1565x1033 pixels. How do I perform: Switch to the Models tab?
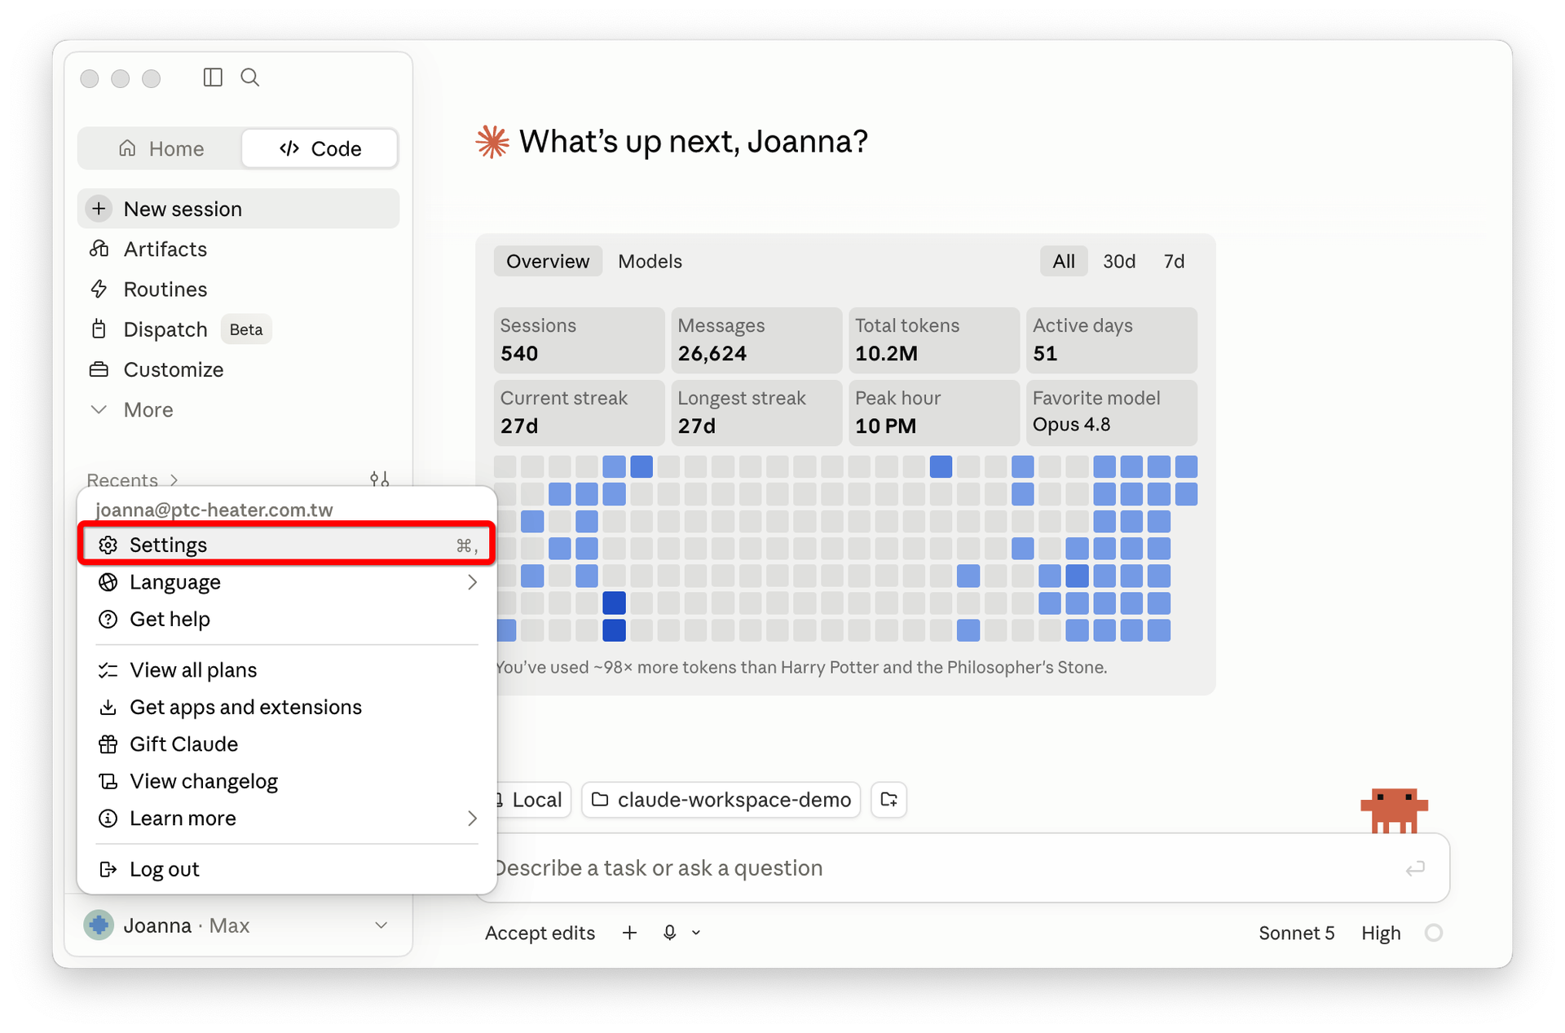650,261
